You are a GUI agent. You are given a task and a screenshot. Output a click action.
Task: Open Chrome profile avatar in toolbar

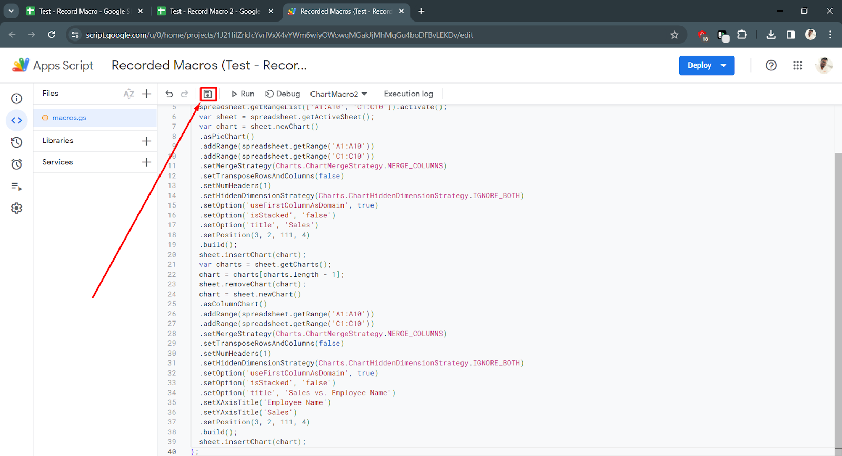tap(810, 35)
